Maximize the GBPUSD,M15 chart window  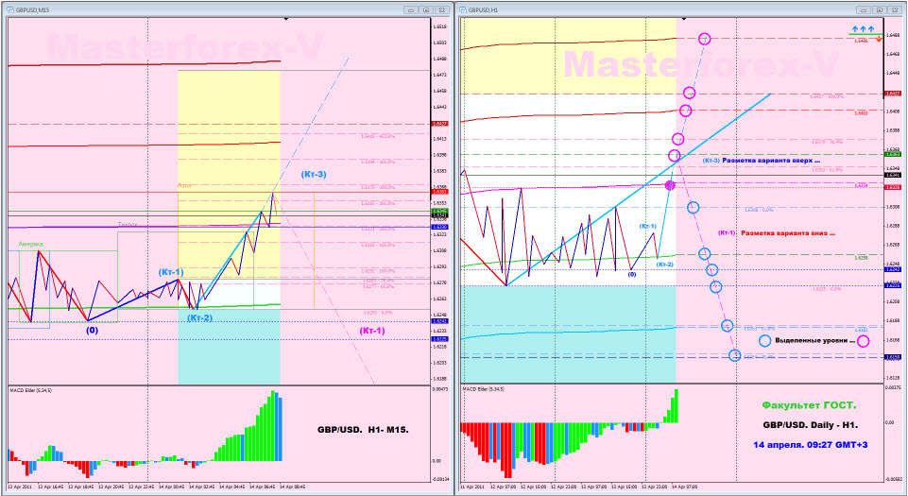(x=426, y=9)
